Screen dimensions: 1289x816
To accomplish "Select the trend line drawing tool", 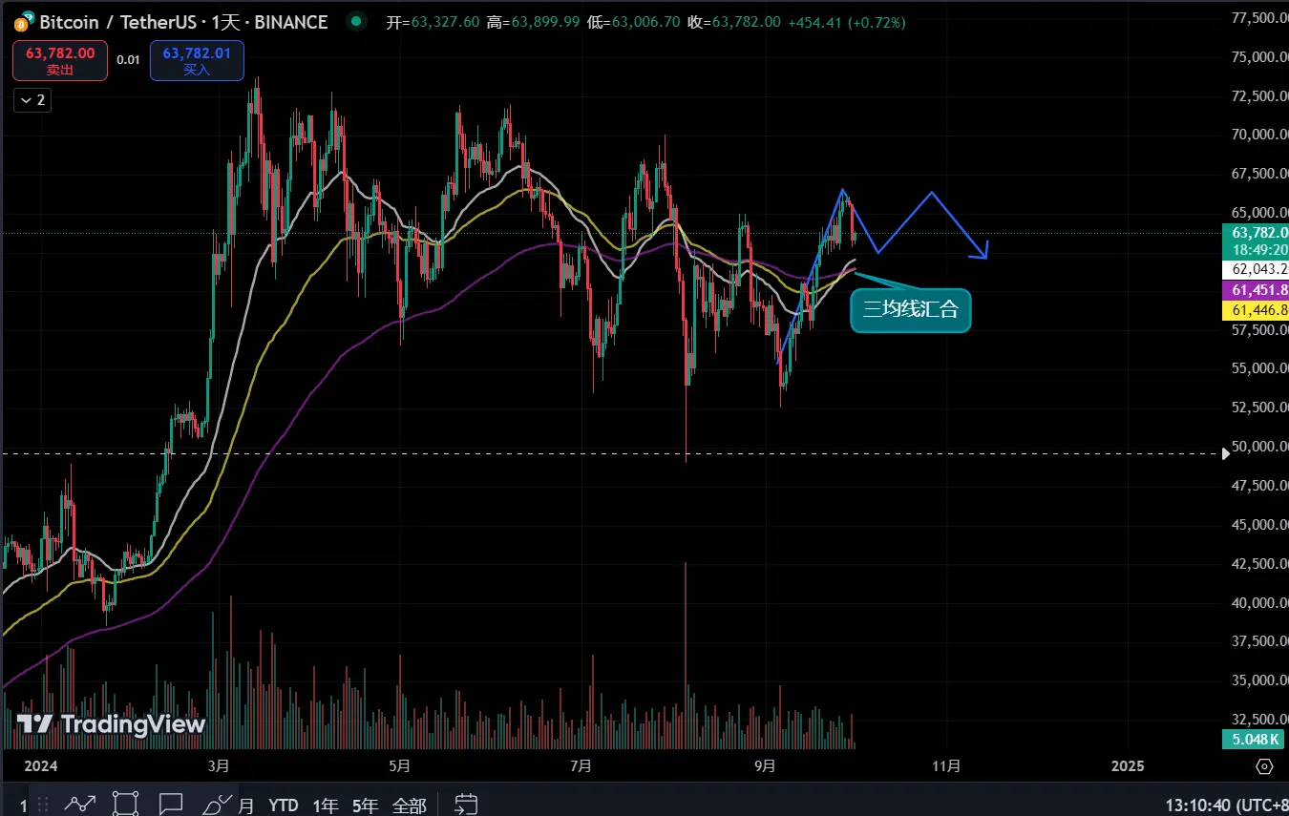I will coord(80,805).
